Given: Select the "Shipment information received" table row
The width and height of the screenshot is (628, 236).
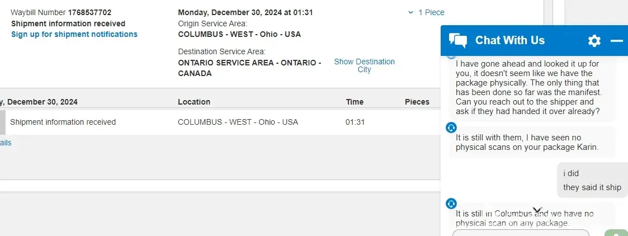Looking at the screenshot, I should pyautogui.click(x=63, y=122).
